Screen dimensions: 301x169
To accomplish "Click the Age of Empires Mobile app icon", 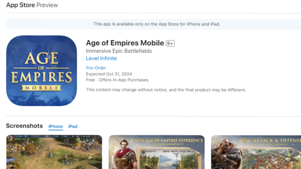I will point(41,70).
